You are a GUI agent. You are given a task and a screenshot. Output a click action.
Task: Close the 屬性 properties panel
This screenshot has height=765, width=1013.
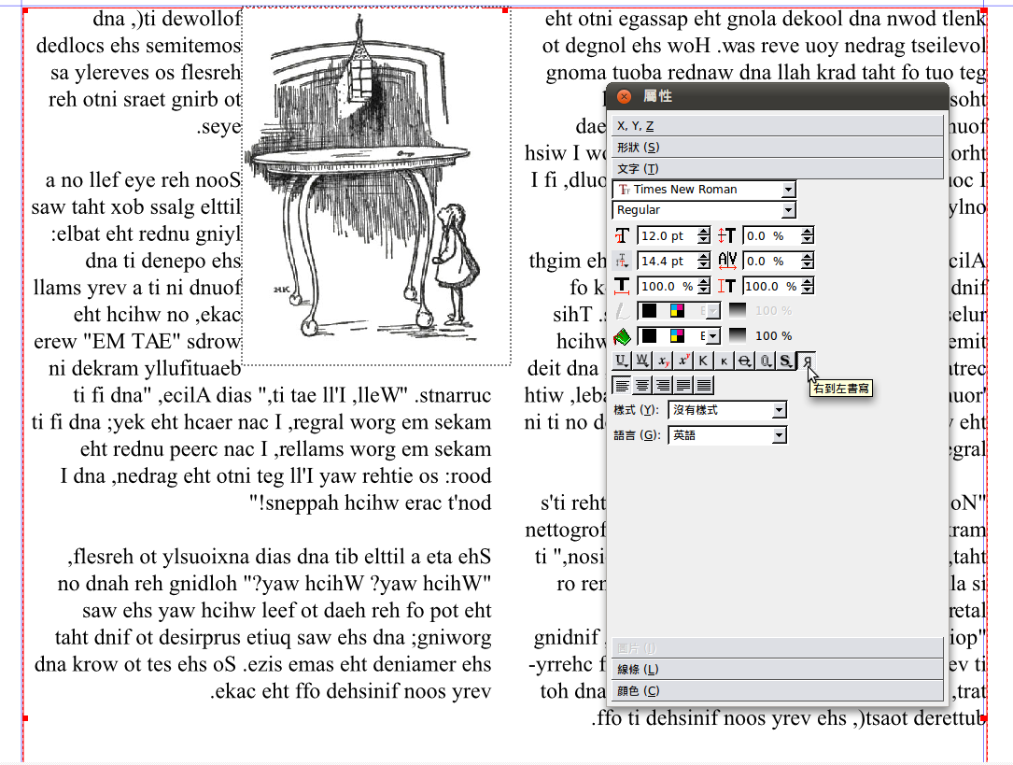pos(624,96)
